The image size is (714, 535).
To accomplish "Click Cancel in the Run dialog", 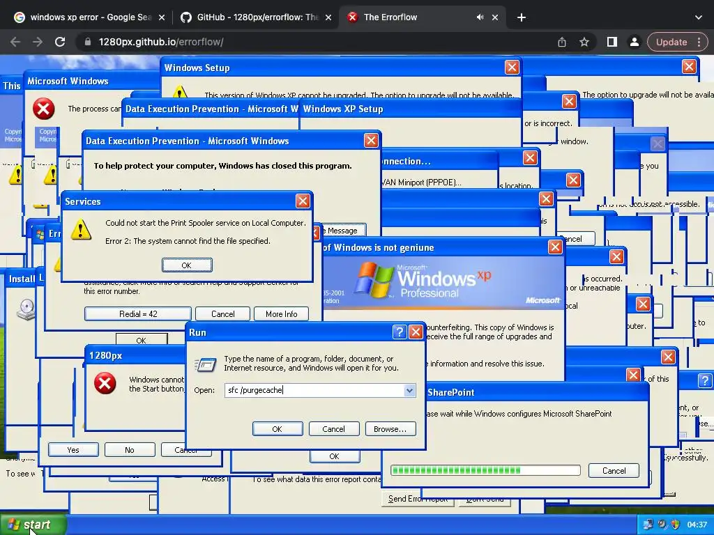I will click(x=334, y=429).
